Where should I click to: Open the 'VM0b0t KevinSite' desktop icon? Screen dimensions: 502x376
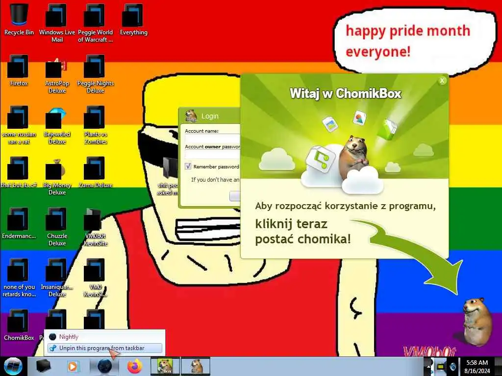[x=95, y=226]
